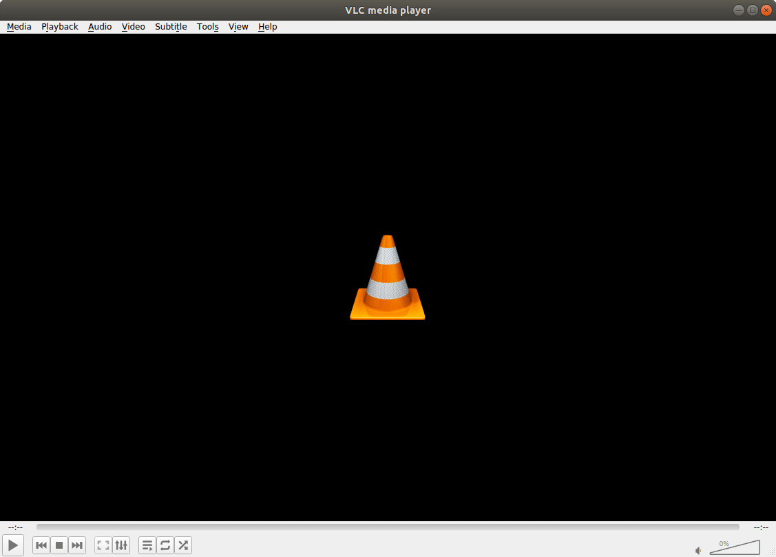Click the volume slider

(x=735, y=549)
